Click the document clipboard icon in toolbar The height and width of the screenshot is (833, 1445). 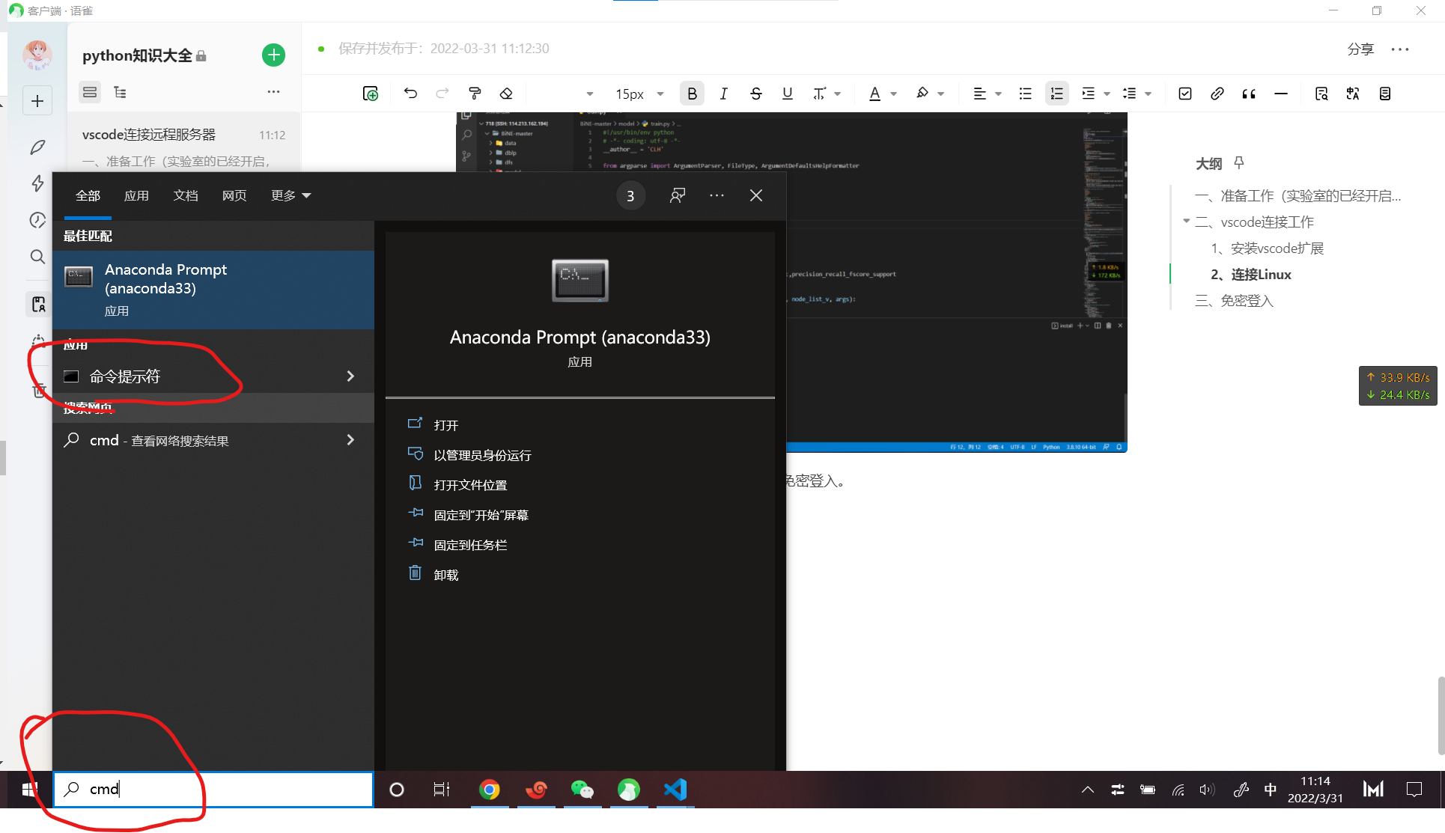coord(1385,94)
